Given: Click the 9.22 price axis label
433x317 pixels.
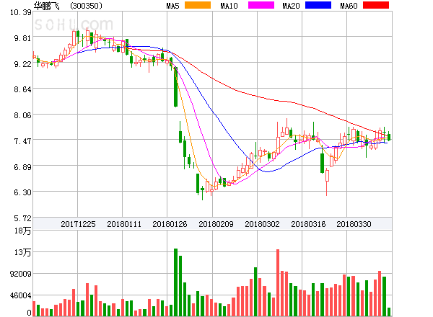Looking at the screenshot, I should click(22, 64).
